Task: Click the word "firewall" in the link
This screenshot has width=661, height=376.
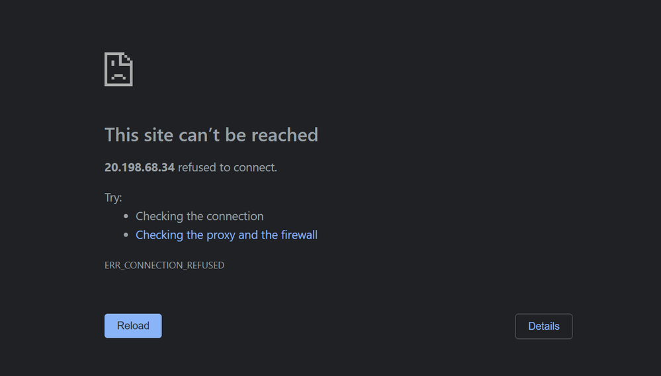Action: [x=299, y=235]
